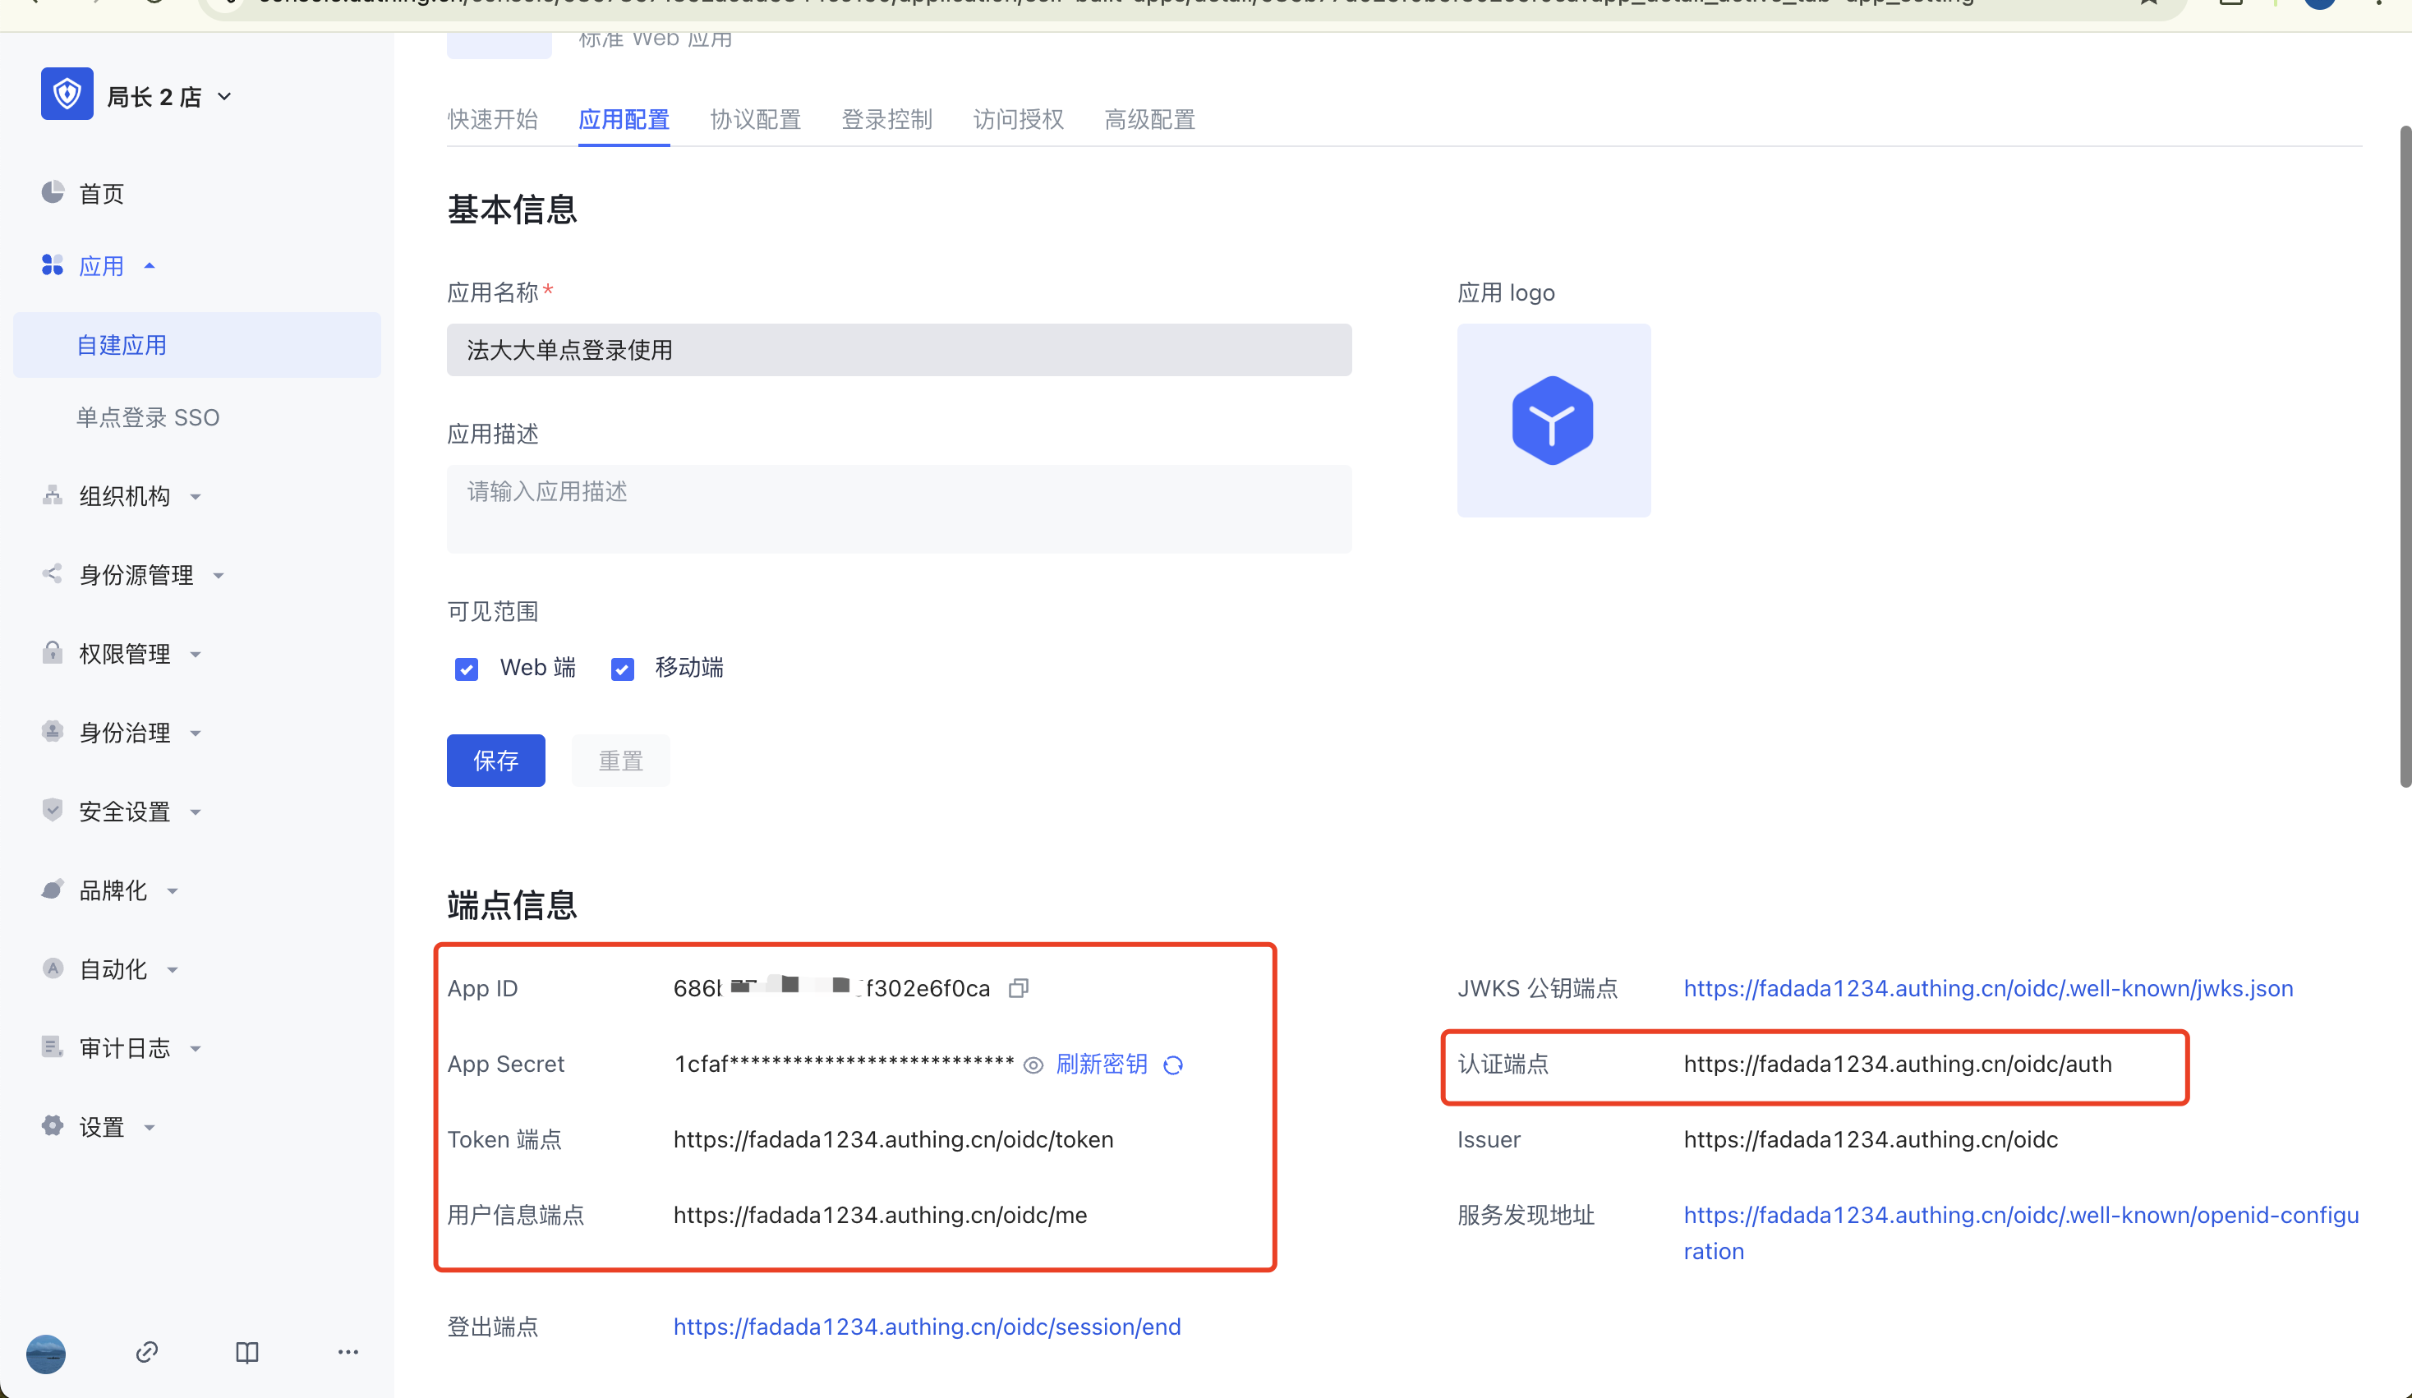Click the Authing shield logo icon
The height and width of the screenshot is (1398, 2412).
coord(67,94)
